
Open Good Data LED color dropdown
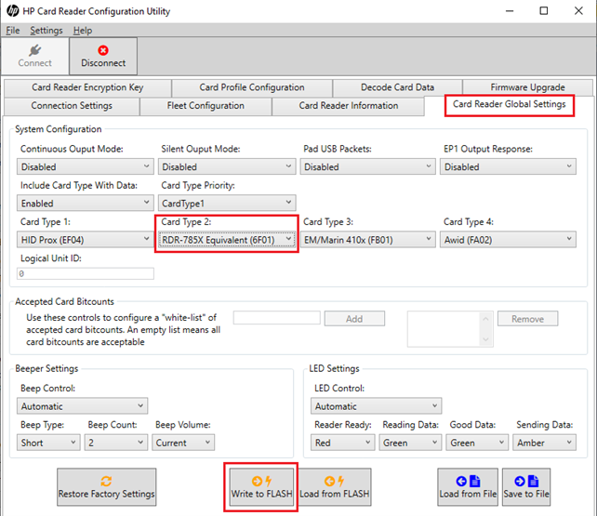(477, 443)
